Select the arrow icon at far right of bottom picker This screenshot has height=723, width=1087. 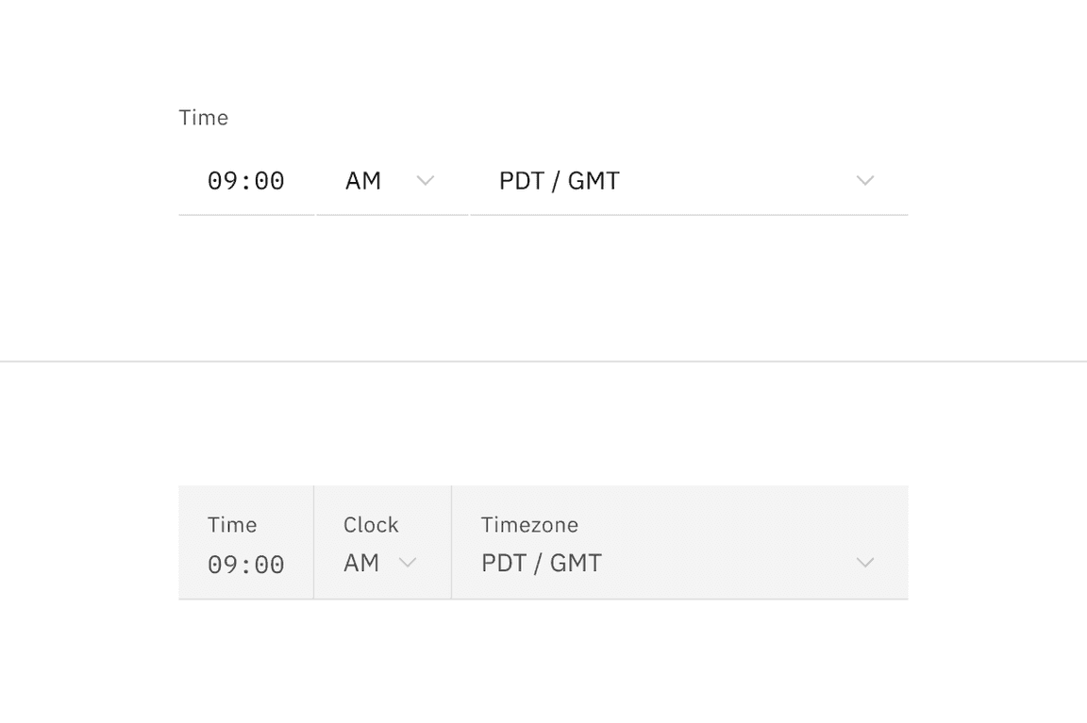[865, 562]
